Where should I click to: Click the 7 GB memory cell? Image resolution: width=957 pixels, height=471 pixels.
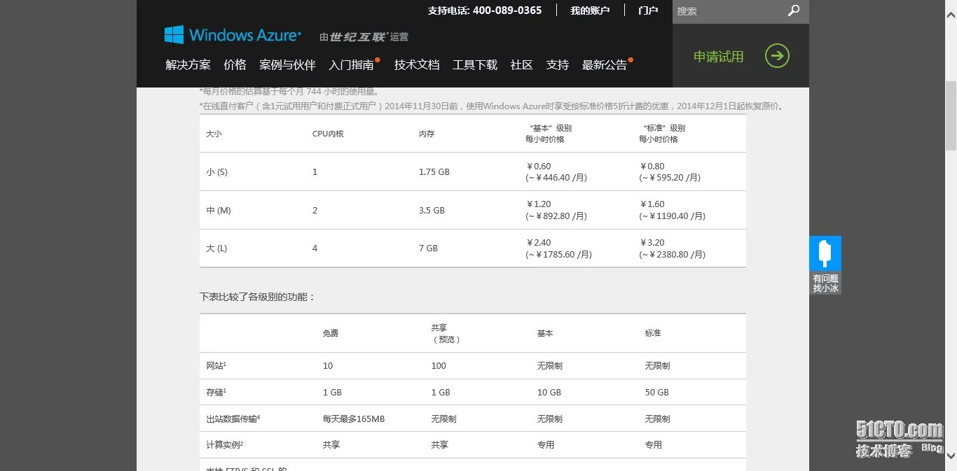tap(428, 248)
